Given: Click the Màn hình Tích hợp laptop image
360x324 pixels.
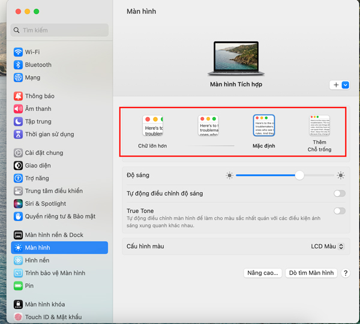Looking at the screenshot, I should [x=236, y=59].
